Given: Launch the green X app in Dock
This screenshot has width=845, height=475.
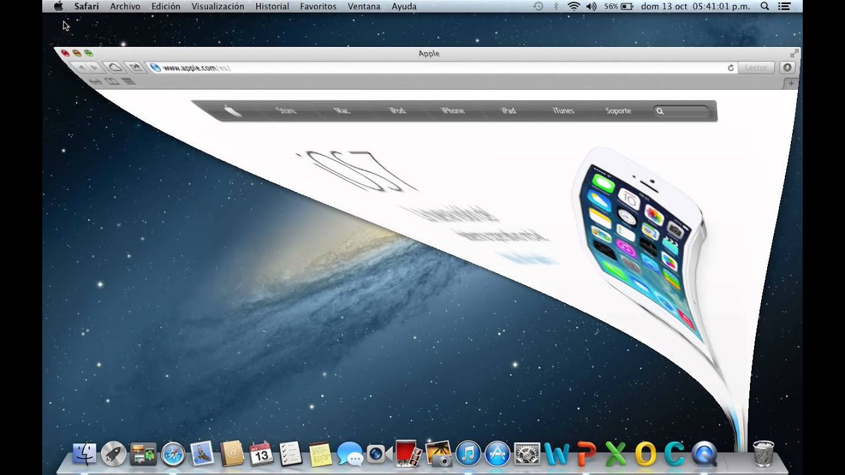Looking at the screenshot, I should click(x=615, y=454).
